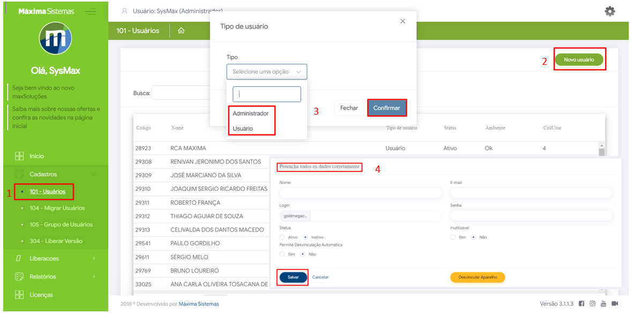Choose Não for Inutilizavel
The width and height of the screenshot is (633, 314).
(x=473, y=237)
